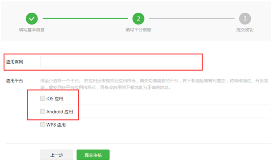Viewport: 272px width, 165px height.
Task: Click the gray progress line between steps 2 and 3
Action: click(x=191, y=18)
